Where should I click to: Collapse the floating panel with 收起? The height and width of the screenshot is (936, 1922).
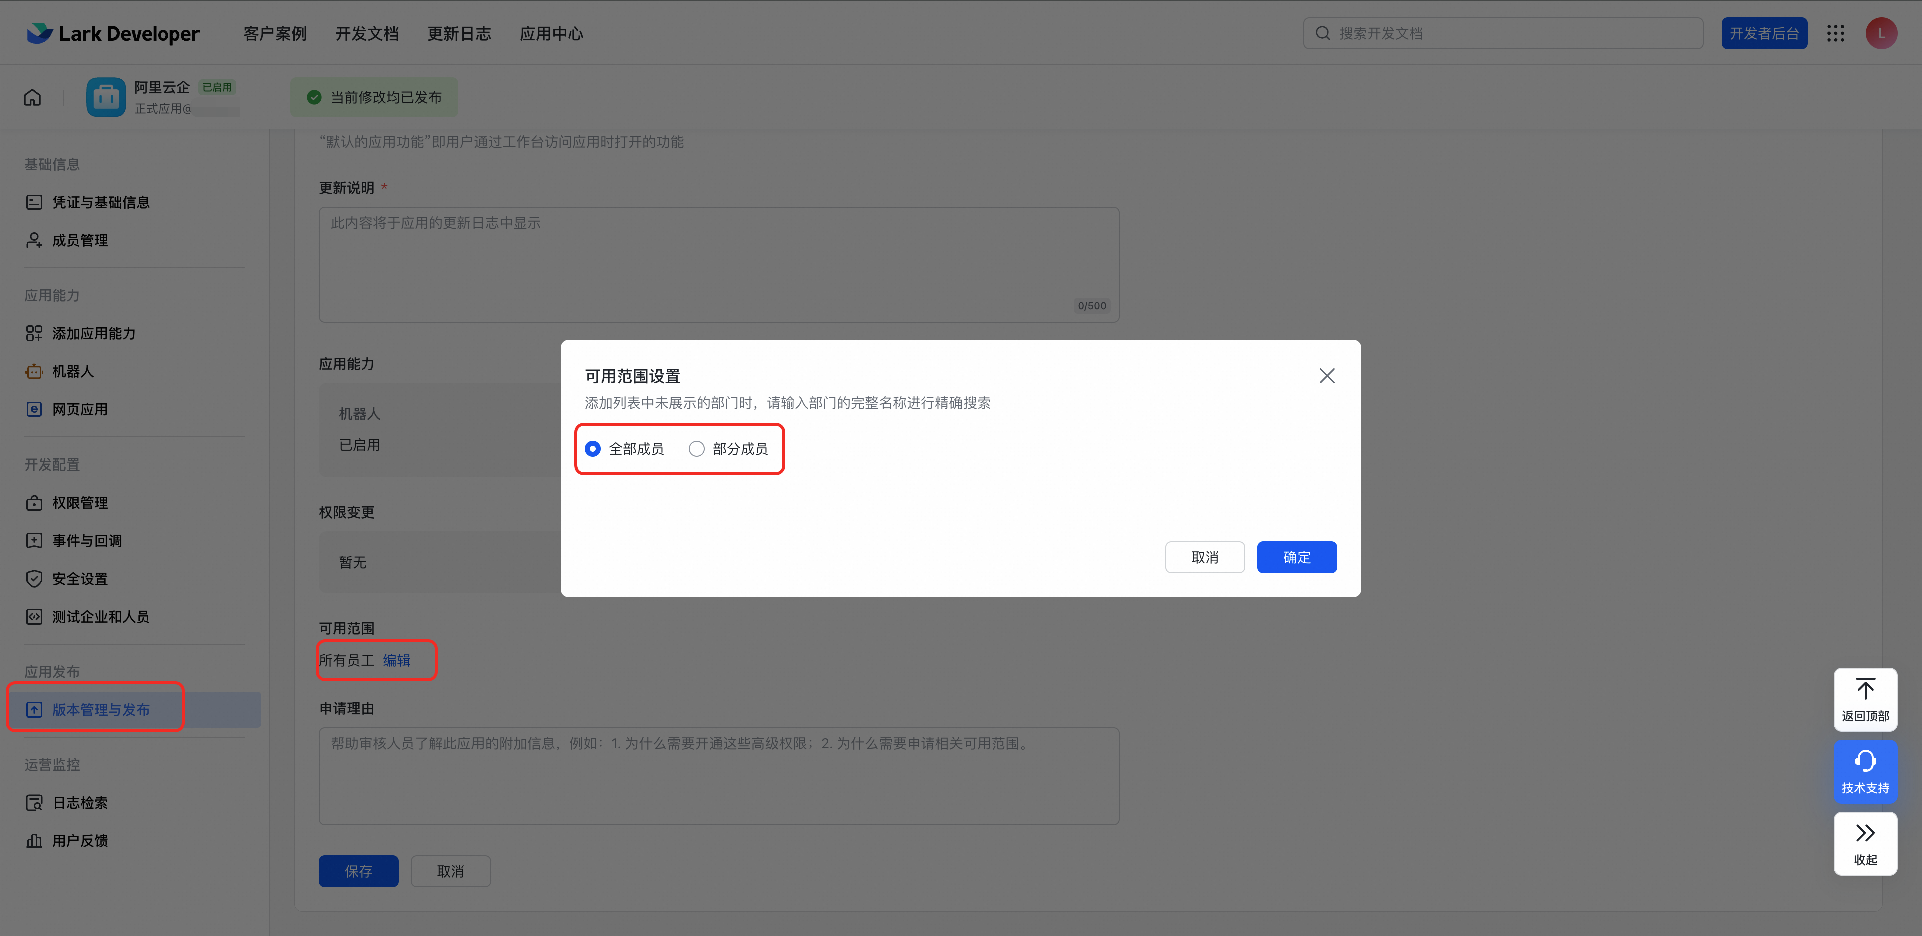(1864, 843)
